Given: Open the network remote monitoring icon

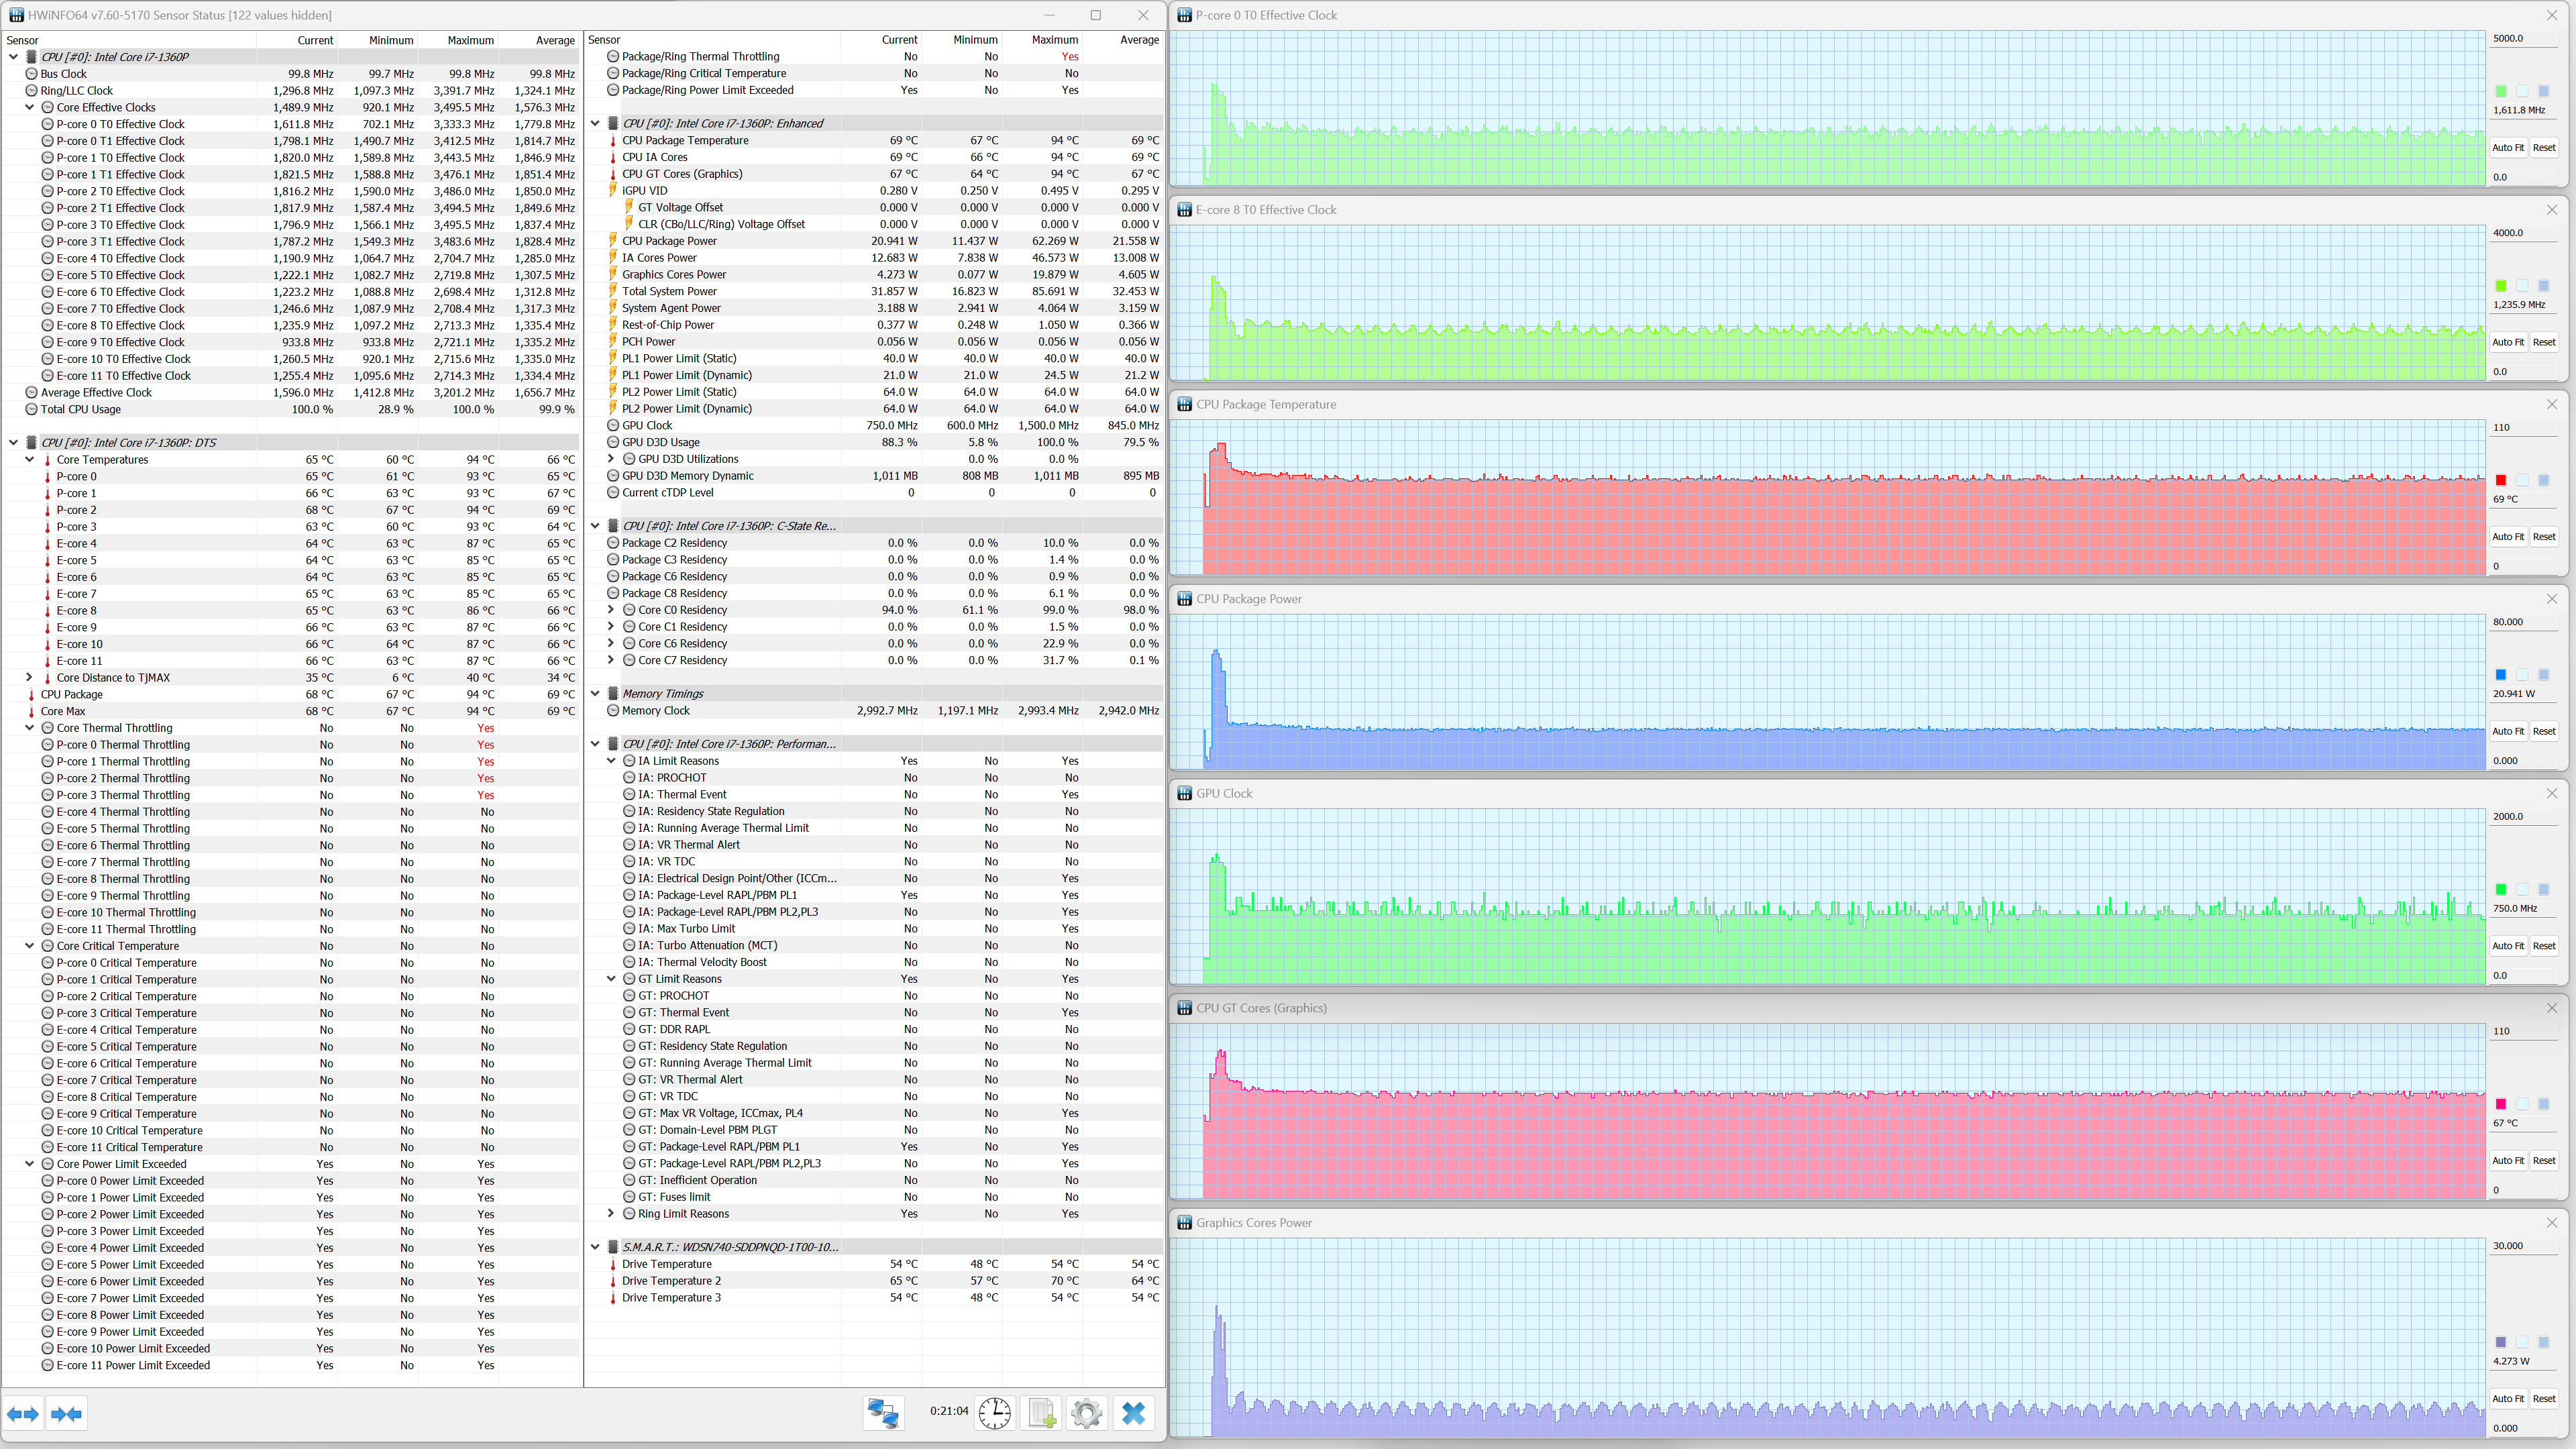Looking at the screenshot, I should (x=883, y=1412).
